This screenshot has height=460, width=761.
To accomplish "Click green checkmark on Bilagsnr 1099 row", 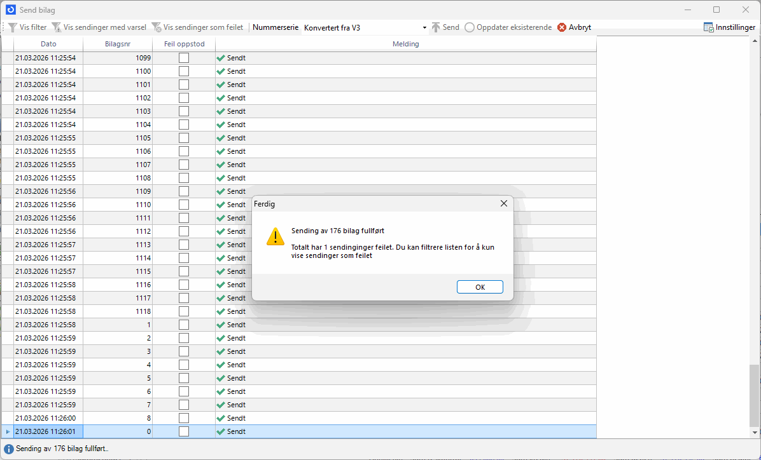I will pos(221,58).
